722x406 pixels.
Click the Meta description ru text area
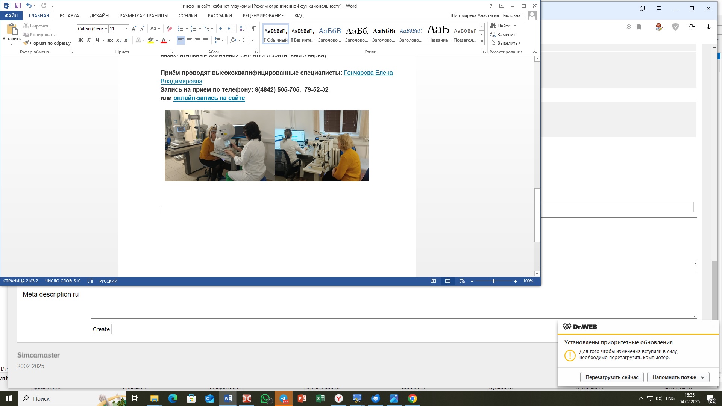tap(394, 295)
